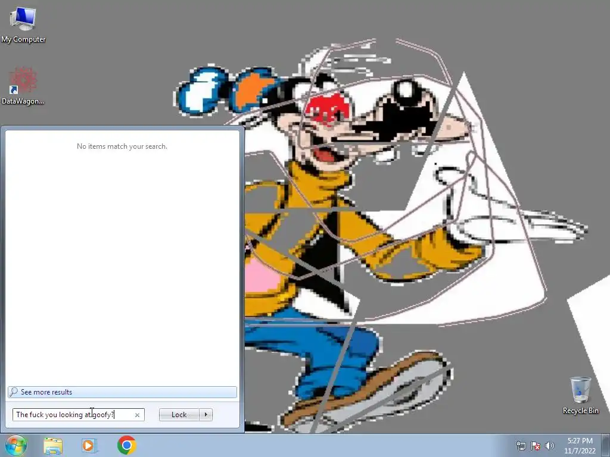The height and width of the screenshot is (457, 610).
Task: Click the Windows Start orb
Action: [x=16, y=445]
